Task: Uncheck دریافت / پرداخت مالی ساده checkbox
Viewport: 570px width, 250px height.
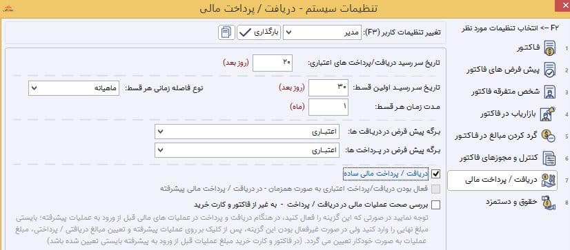Action: pyautogui.click(x=435, y=174)
